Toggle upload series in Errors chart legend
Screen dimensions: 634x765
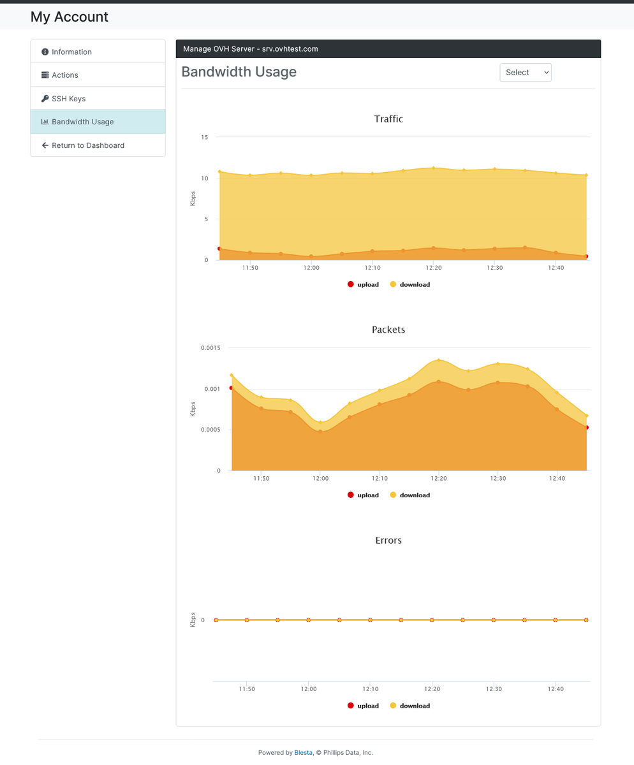[364, 706]
